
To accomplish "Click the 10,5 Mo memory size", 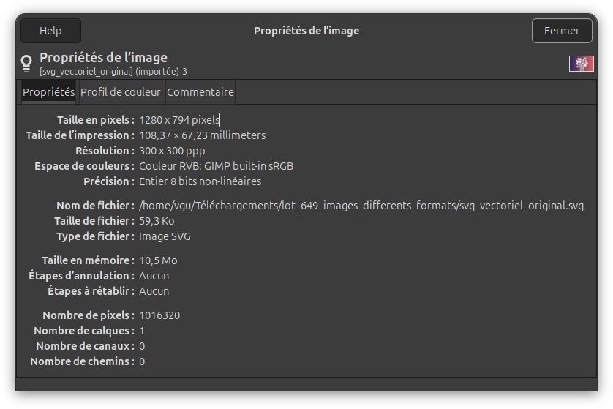I will [158, 260].
